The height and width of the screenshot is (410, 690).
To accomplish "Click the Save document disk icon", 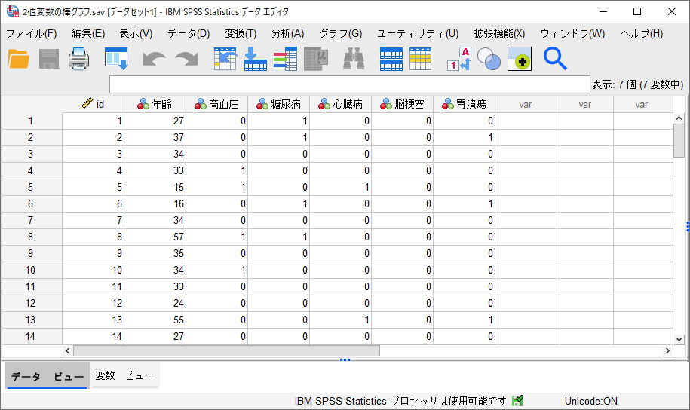I will coord(49,59).
